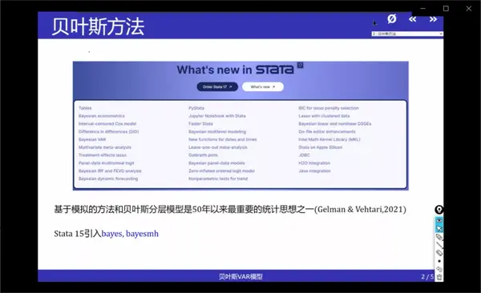Click 'Bayesian panel-data models' entry
The width and height of the screenshot is (481, 293).
point(216,163)
